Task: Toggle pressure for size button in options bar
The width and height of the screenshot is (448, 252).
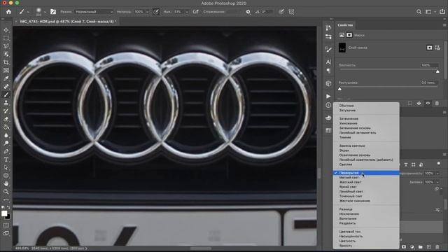Action: click(x=281, y=12)
